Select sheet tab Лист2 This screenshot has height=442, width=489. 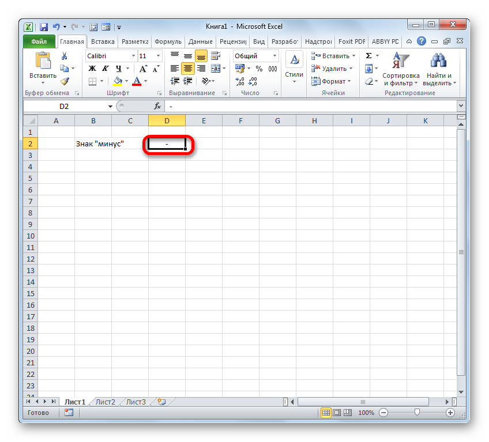pyautogui.click(x=105, y=402)
